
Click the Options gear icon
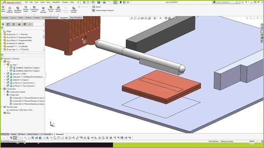pyautogui.click(x=128, y=2)
